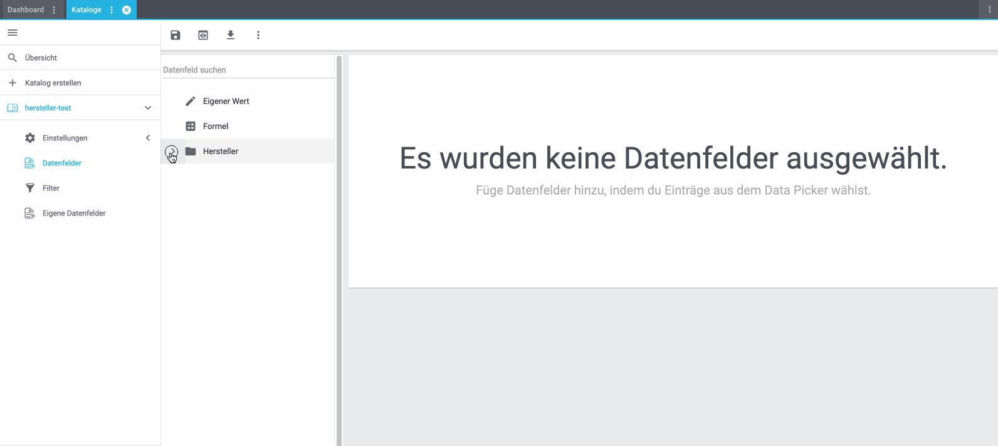This screenshot has height=446, width=998.
Task: Open Eigene Datenfelder in sidebar
Action: (74, 213)
